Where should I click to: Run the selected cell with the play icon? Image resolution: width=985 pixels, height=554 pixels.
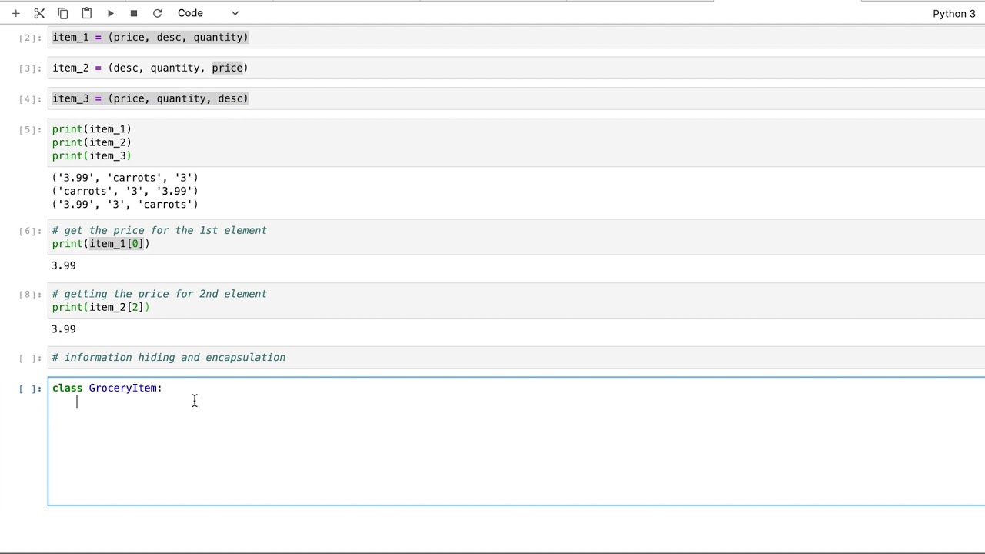pyautogui.click(x=110, y=13)
